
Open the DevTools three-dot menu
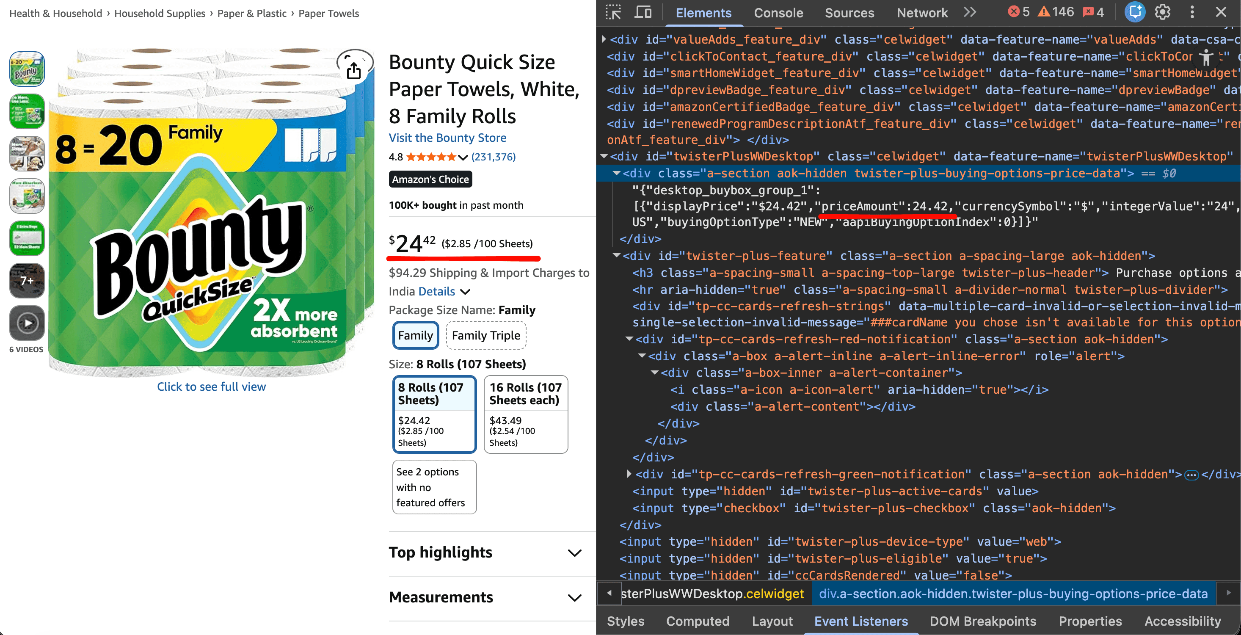point(1192,12)
